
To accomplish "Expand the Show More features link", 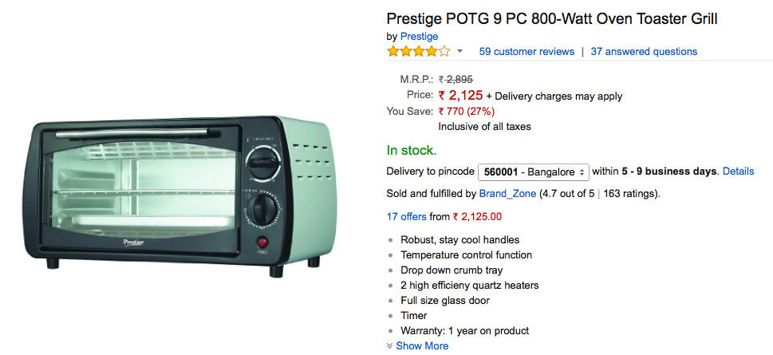I will (422, 345).
